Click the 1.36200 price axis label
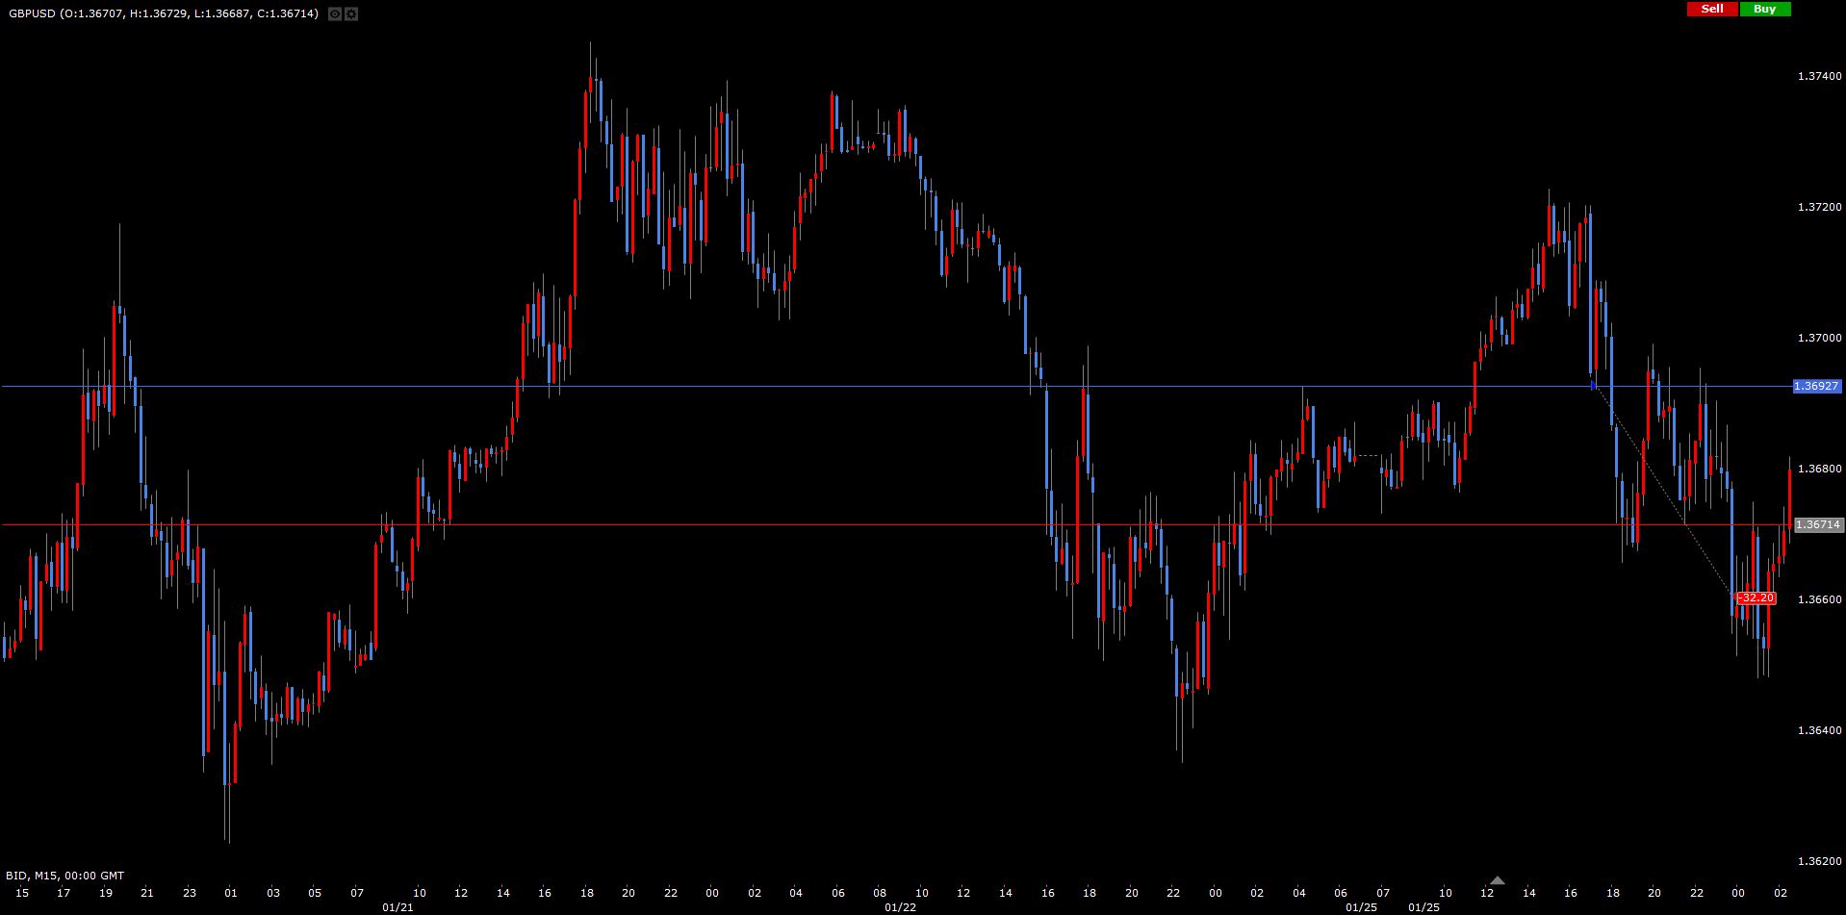Image resolution: width=1846 pixels, height=915 pixels. pyautogui.click(x=1819, y=861)
